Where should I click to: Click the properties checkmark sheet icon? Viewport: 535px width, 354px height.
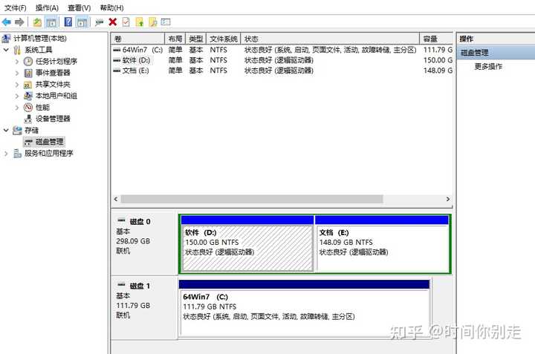(x=126, y=22)
